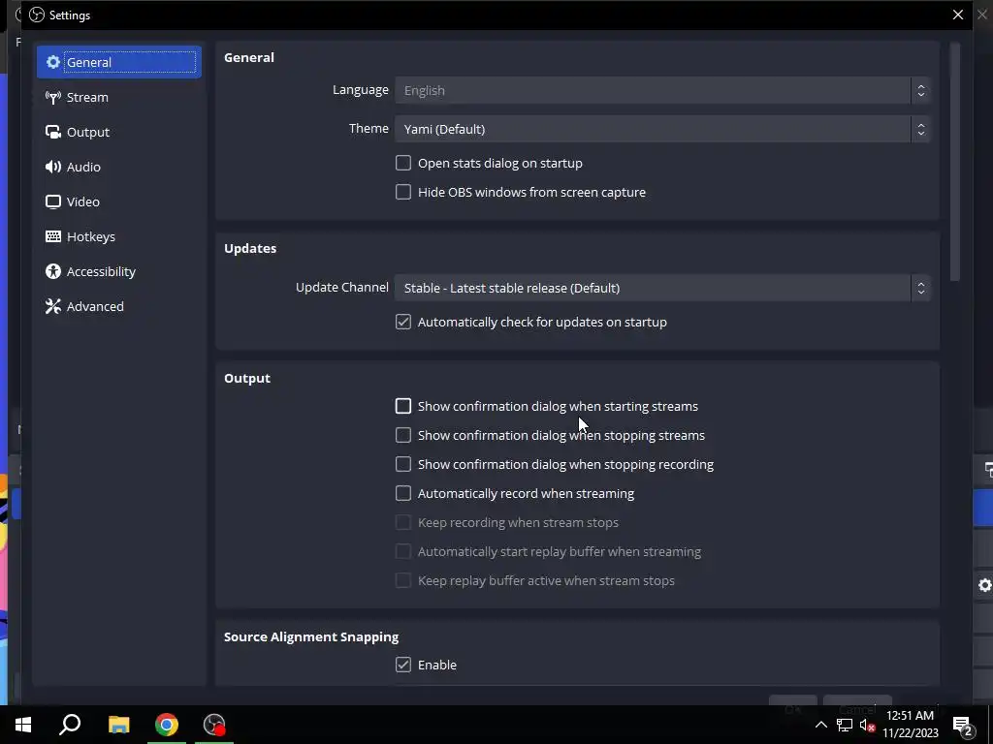Open the muted volume tray icon
Viewport: 993px width, 744px height.
[x=867, y=725]
